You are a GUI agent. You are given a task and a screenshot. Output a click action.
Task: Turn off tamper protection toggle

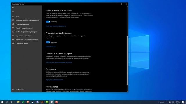point(48,42)
